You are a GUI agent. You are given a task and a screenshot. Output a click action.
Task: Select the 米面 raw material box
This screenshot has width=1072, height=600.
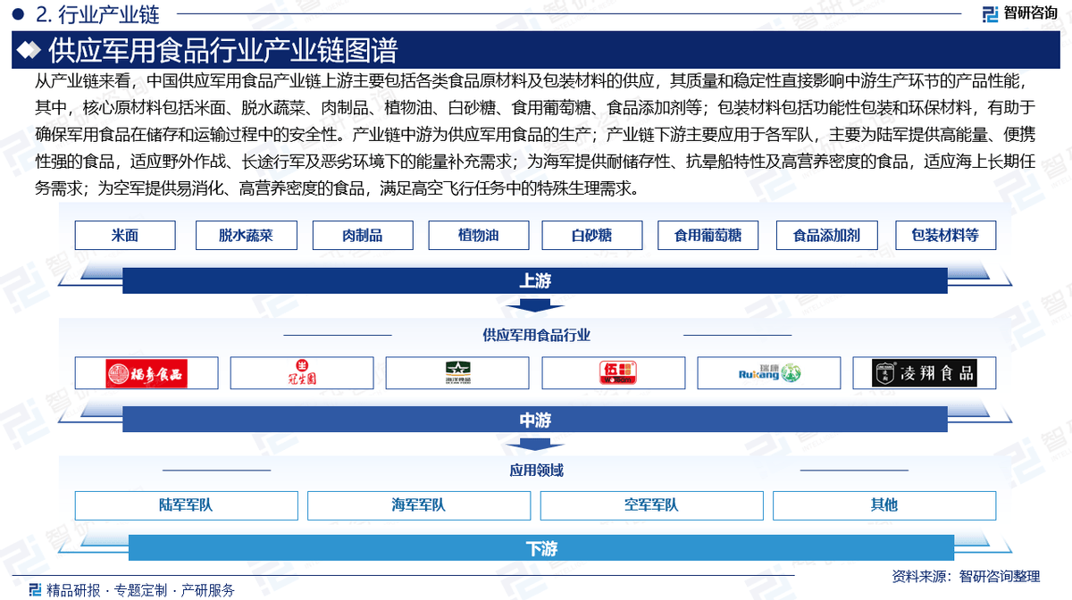click(125, 236)
